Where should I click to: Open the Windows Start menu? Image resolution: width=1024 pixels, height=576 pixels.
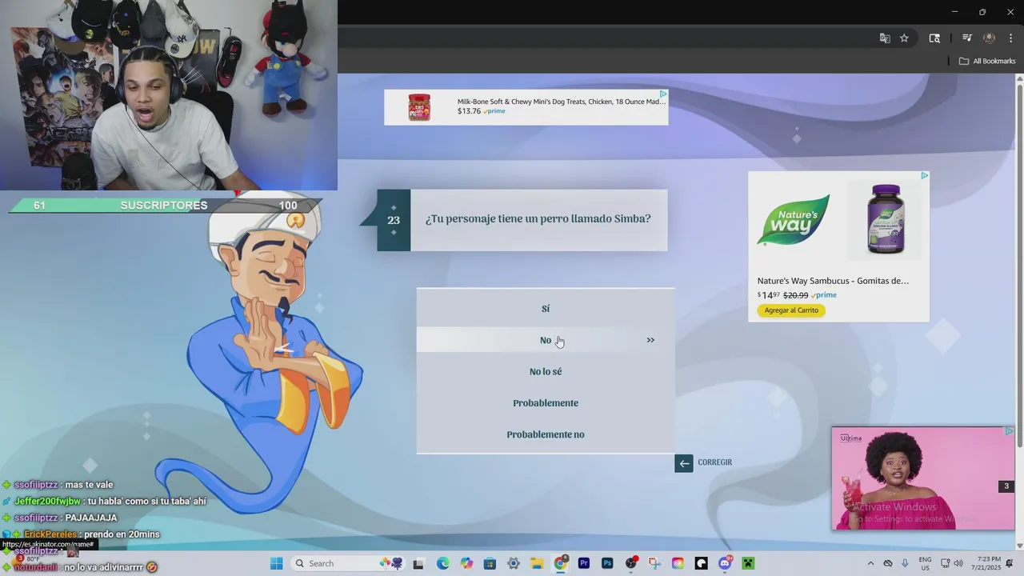[x=276, y=563]
